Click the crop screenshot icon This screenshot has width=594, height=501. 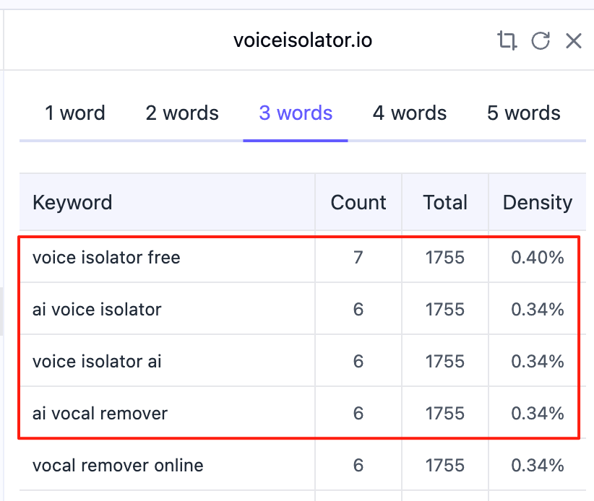(507, 40)
